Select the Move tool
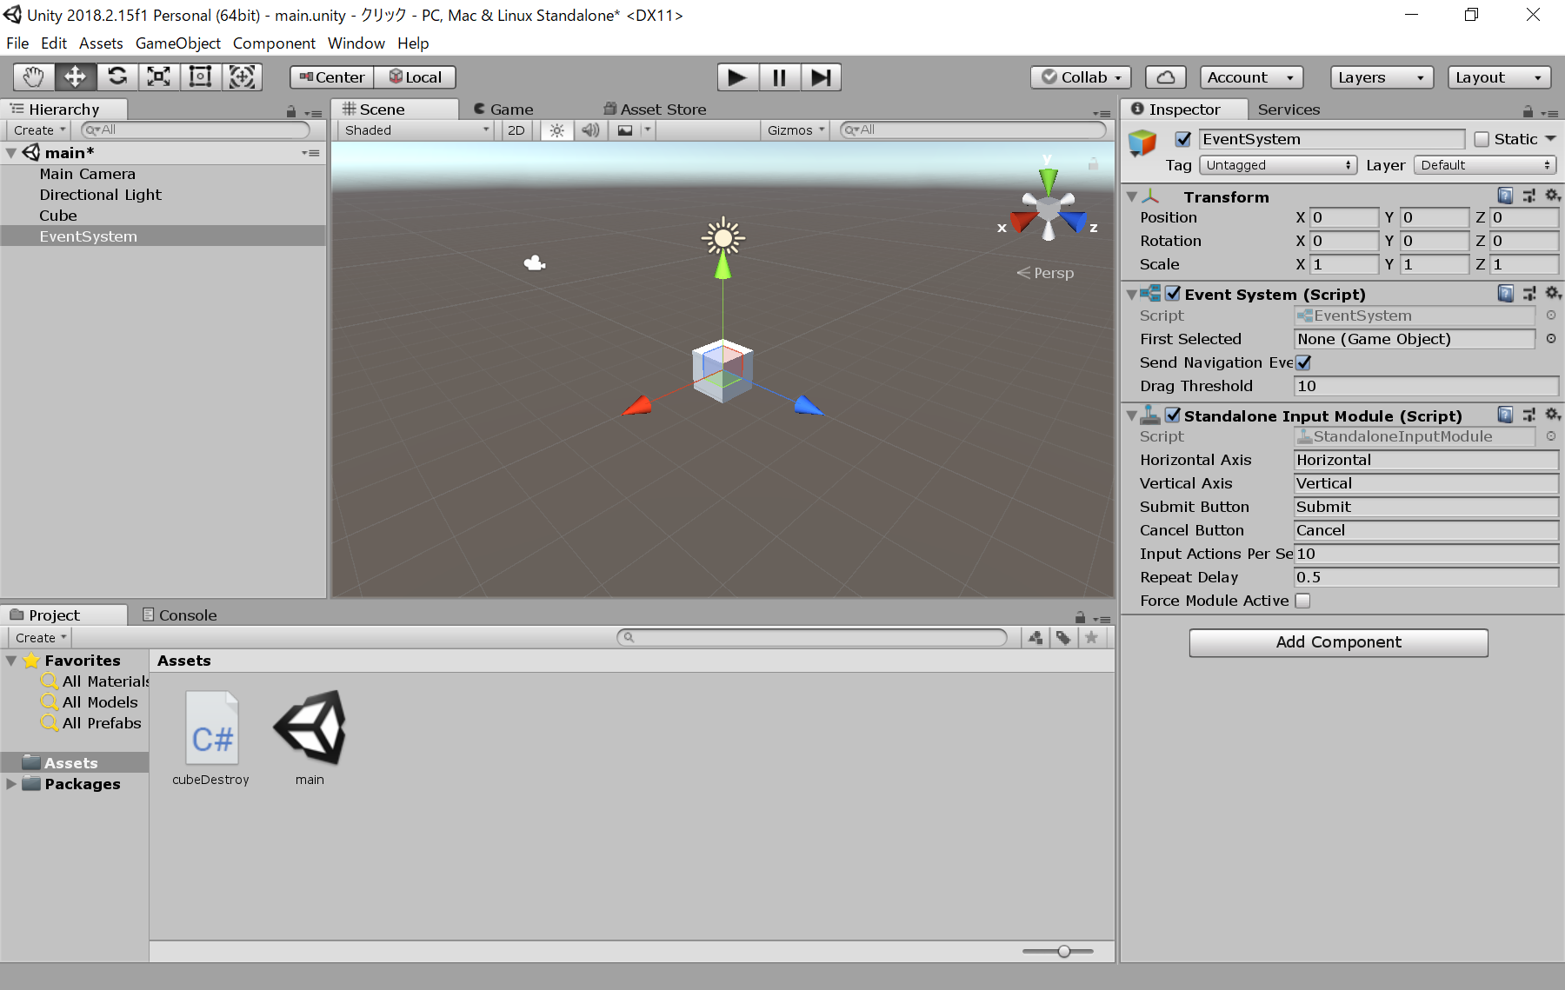The width and height of the screenshot is (1565, 990). click(x=75, y=77)
